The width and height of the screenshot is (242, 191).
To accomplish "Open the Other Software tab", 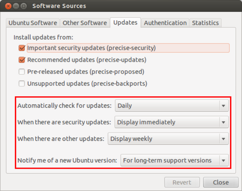I will (x=85, y=23).
